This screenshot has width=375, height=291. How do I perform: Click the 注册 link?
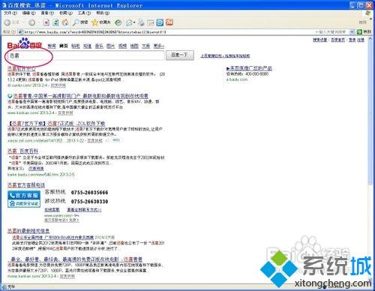coord(361,40)
